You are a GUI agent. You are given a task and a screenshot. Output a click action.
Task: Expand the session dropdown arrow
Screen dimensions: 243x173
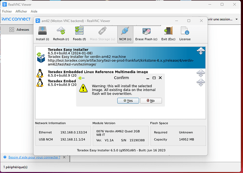tap(237, 19)
